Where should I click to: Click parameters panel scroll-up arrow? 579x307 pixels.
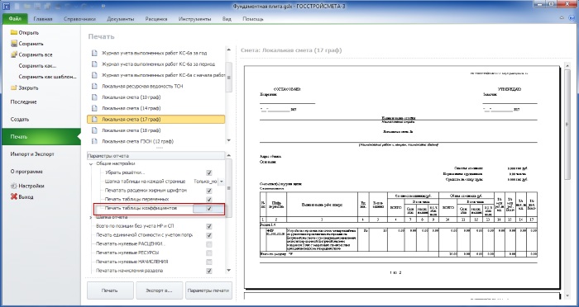[x=228, y=155]
